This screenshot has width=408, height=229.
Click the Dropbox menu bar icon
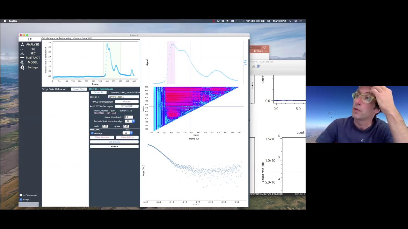pyautogui.click(x=223, y=21)
